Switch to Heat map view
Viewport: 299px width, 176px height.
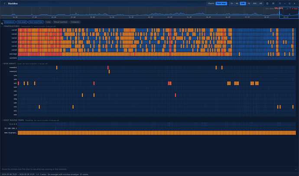(221, 3)
